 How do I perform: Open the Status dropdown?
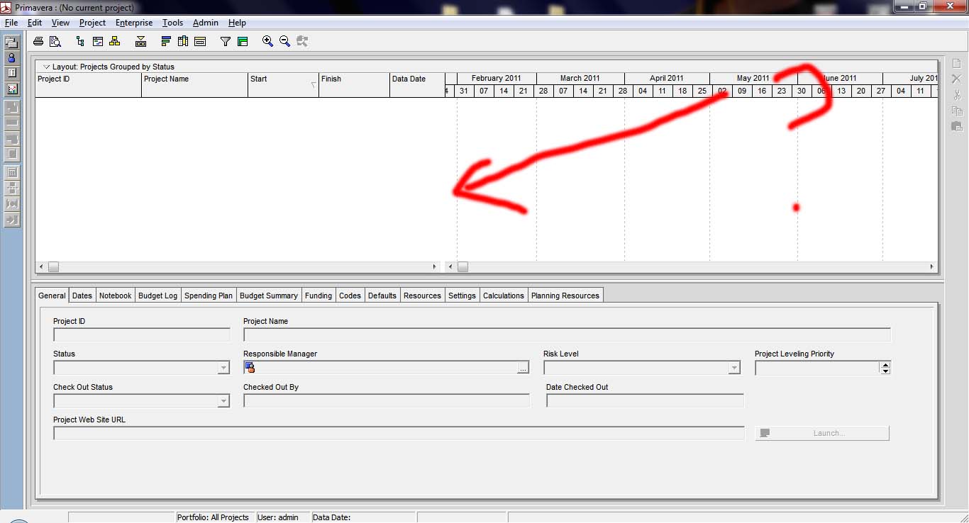click(223, 368)
